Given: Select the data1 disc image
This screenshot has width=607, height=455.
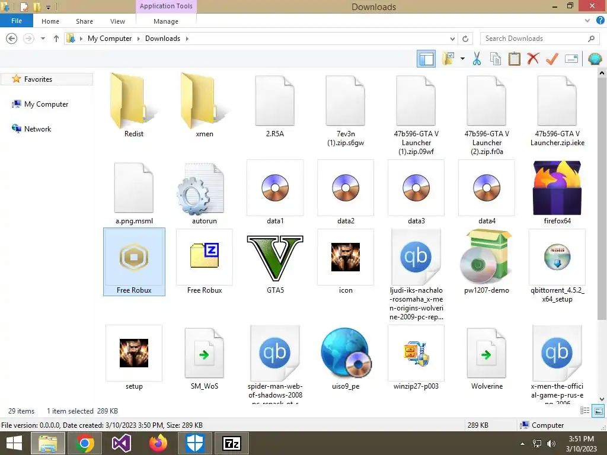Looking at the screenshot, I should coord(275,193).
